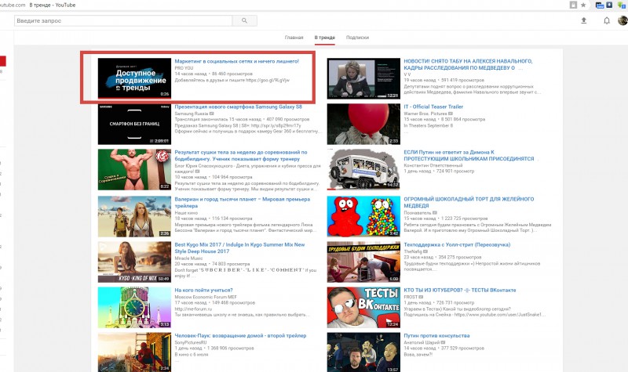Open the cartoon police van thumbnail
The height and width of the screenshot is (372, 628).
363,169
